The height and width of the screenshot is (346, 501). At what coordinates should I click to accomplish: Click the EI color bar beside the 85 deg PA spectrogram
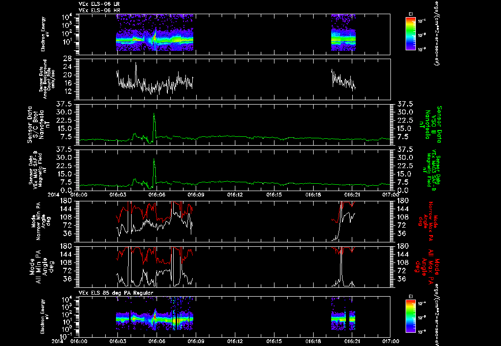pyautogui.click(x=410, y=316)
